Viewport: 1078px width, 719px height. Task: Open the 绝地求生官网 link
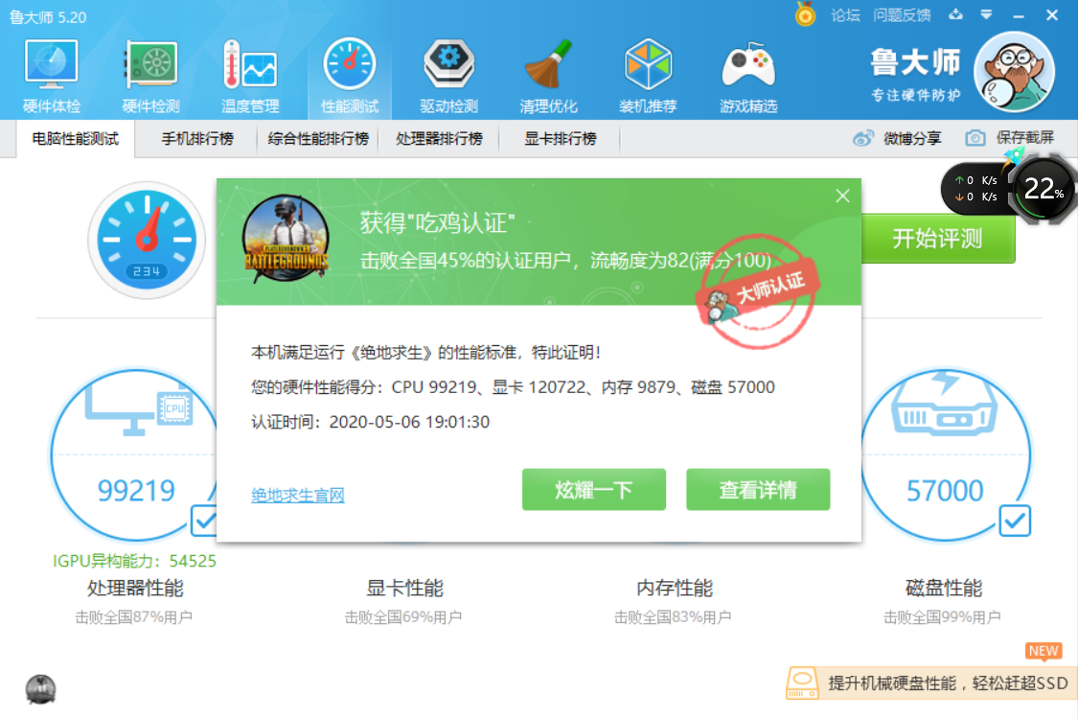tap(298, 495)
